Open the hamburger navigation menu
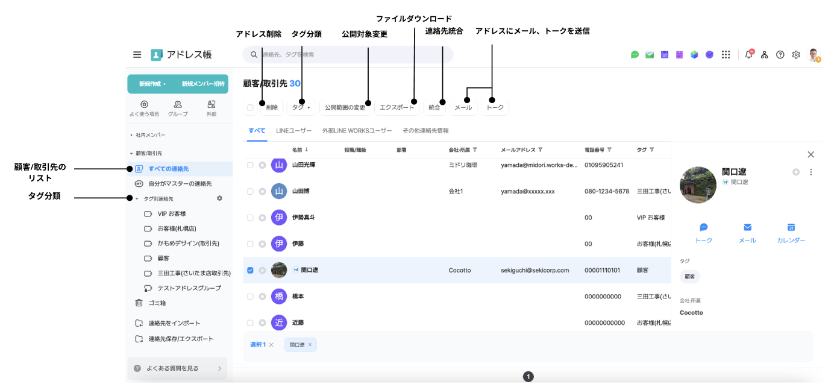Screen dimensions: 834x387 click(137, 55)
